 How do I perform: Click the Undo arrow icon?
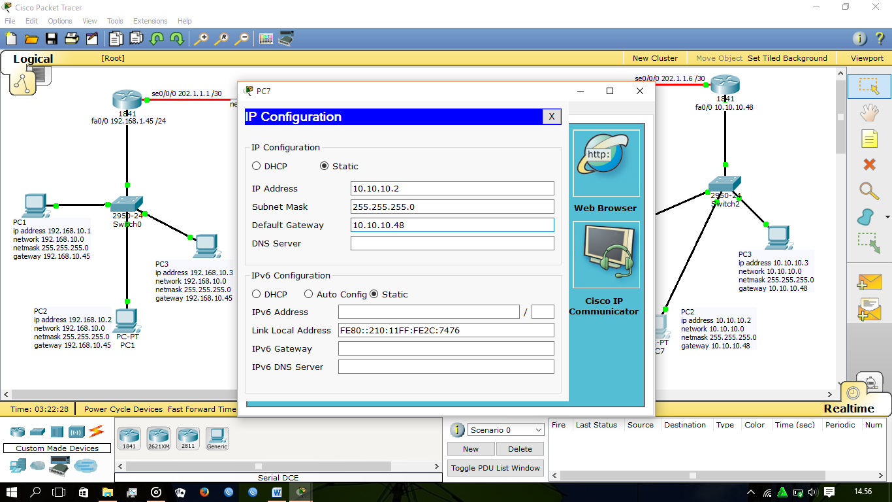click(x=157, y=39)
